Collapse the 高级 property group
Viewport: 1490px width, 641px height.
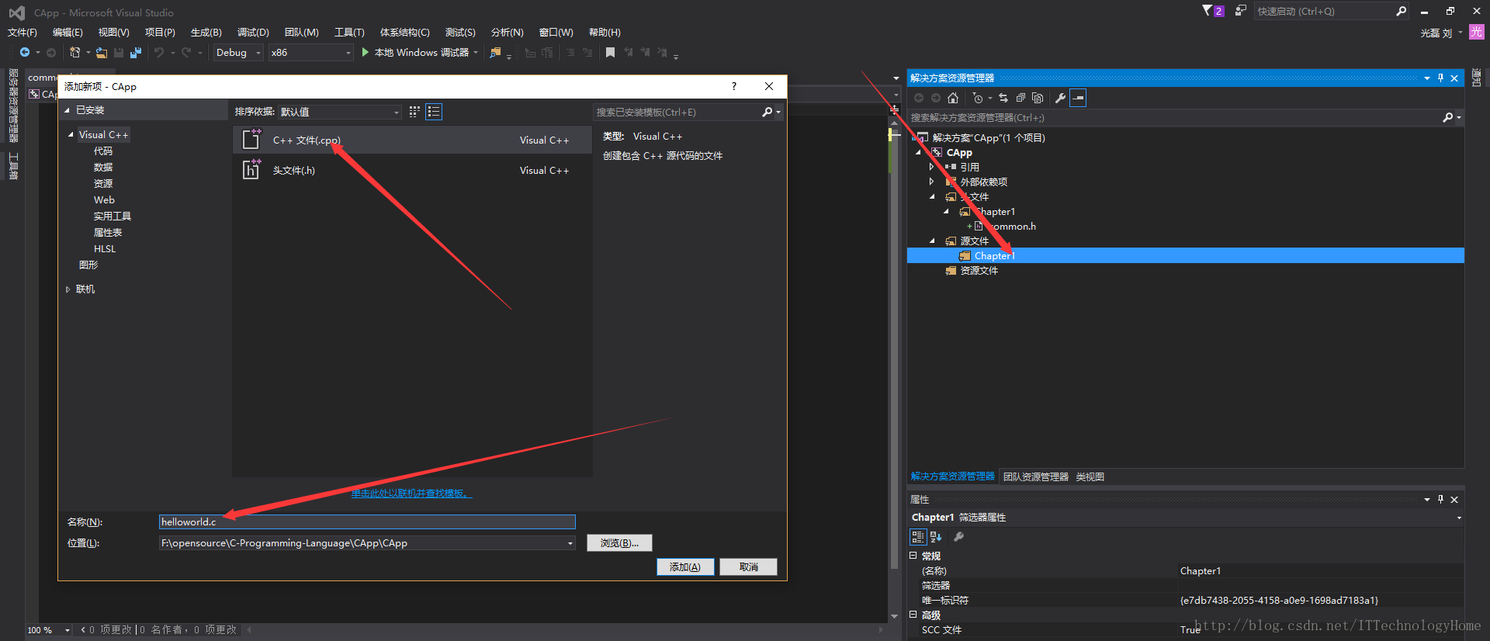pos(913,615)
